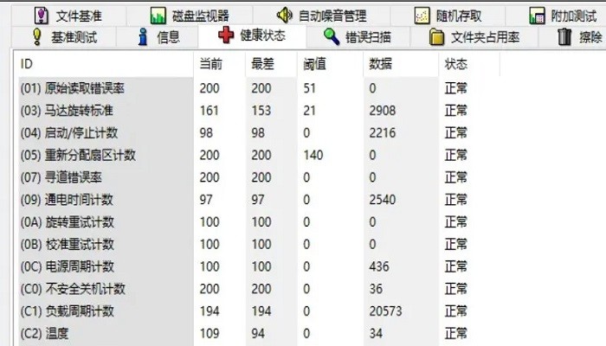Click data value 36 in 不安全关机计数 row
Screen dimensions: 606x346
(376, 289)
